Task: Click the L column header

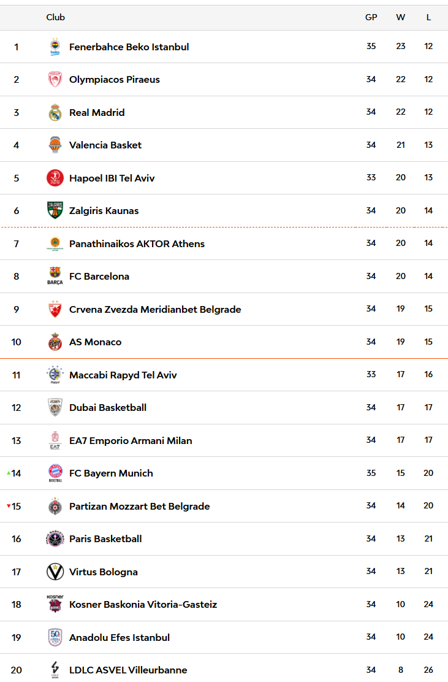Action: (428, 17)
